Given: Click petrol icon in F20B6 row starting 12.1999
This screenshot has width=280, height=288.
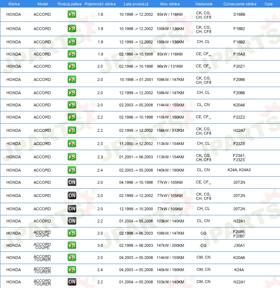Looking at the screenshot, I should (72, 93).
